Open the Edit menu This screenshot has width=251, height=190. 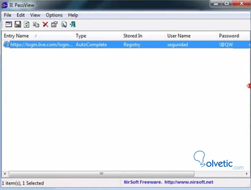click(x=21, y=15)
